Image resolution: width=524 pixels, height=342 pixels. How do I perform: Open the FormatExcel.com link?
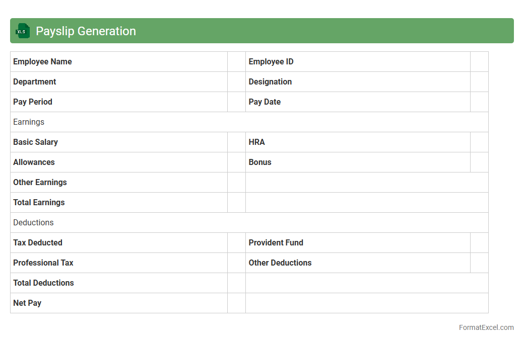tap(486, 327)
